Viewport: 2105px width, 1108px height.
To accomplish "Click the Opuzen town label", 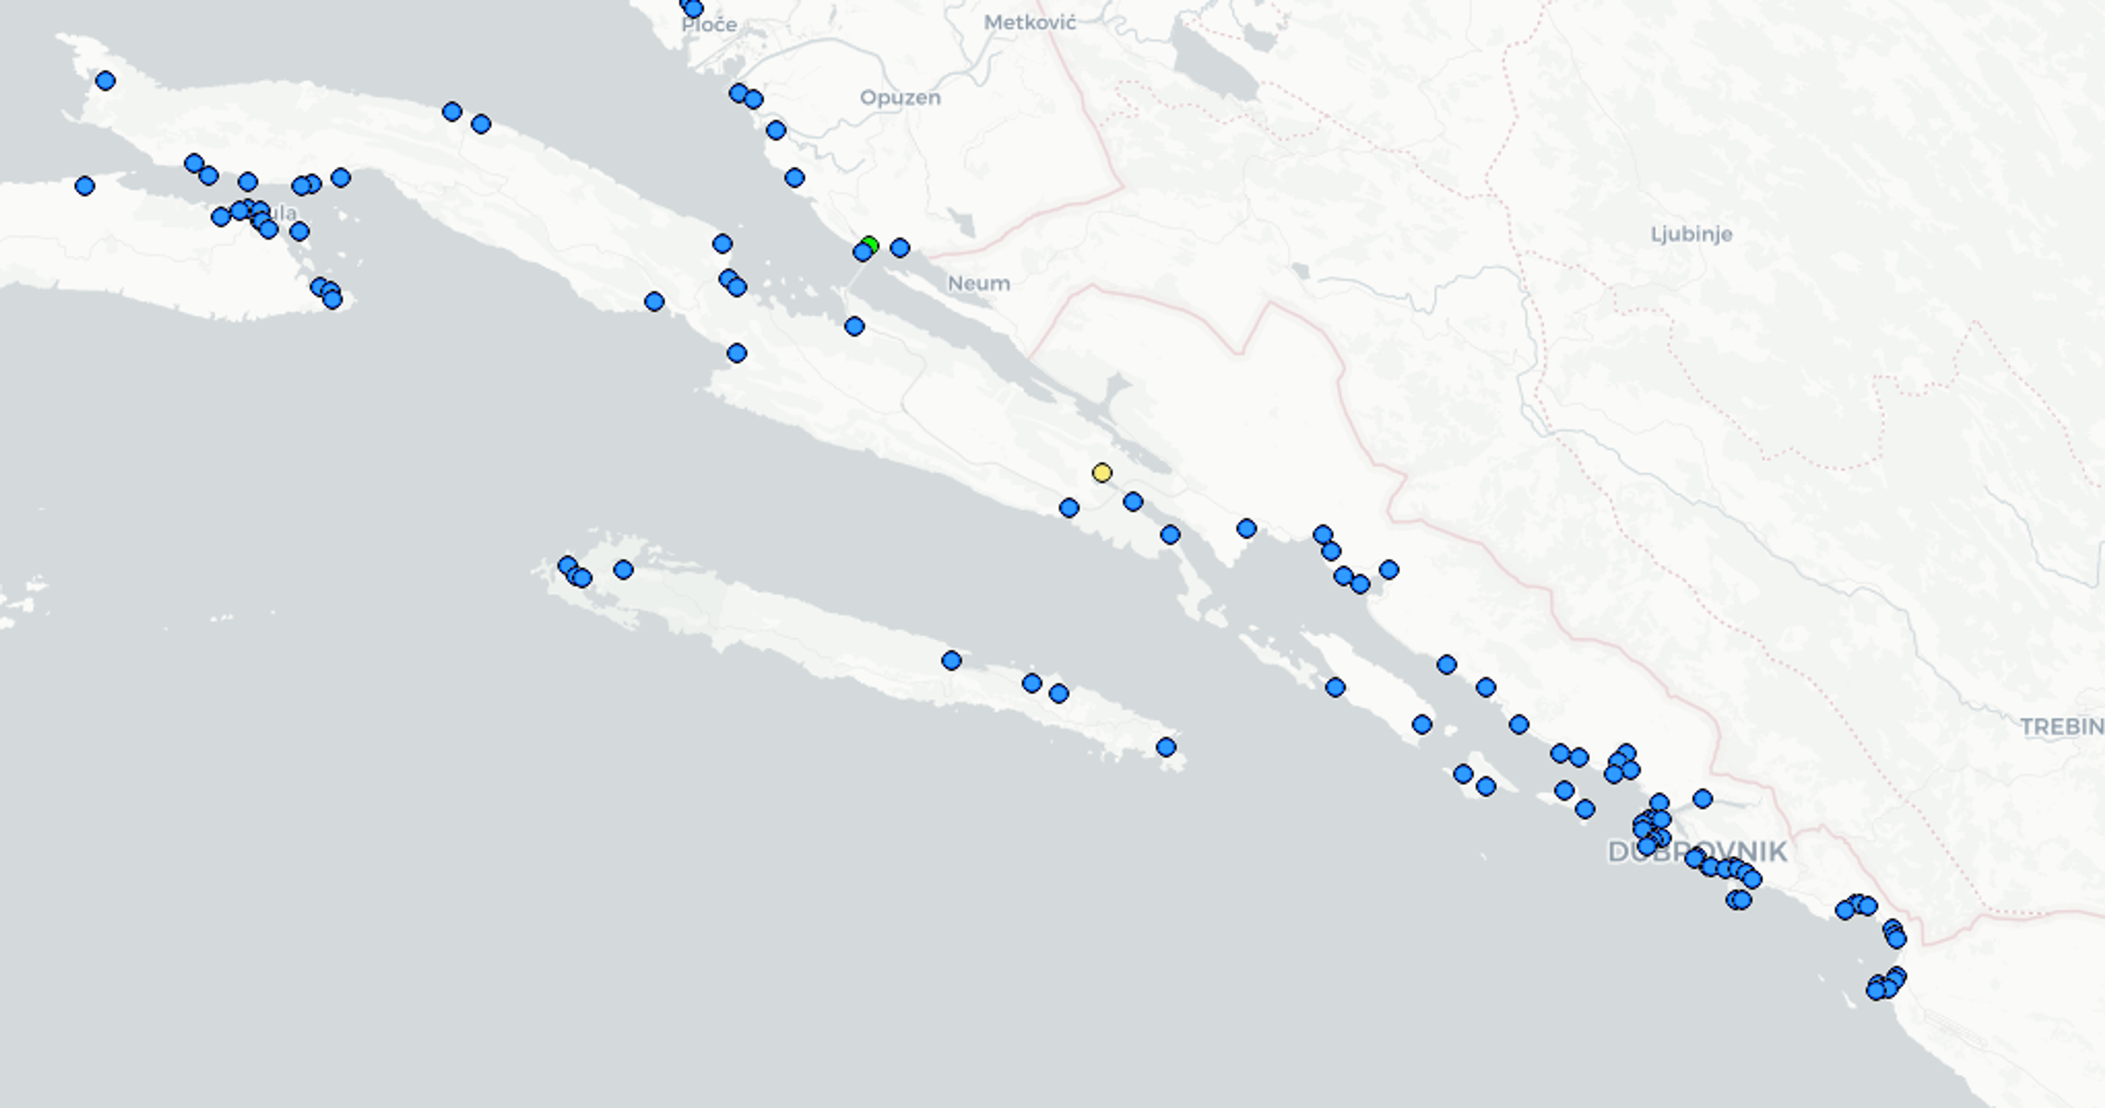I will (x=900, y=98).
